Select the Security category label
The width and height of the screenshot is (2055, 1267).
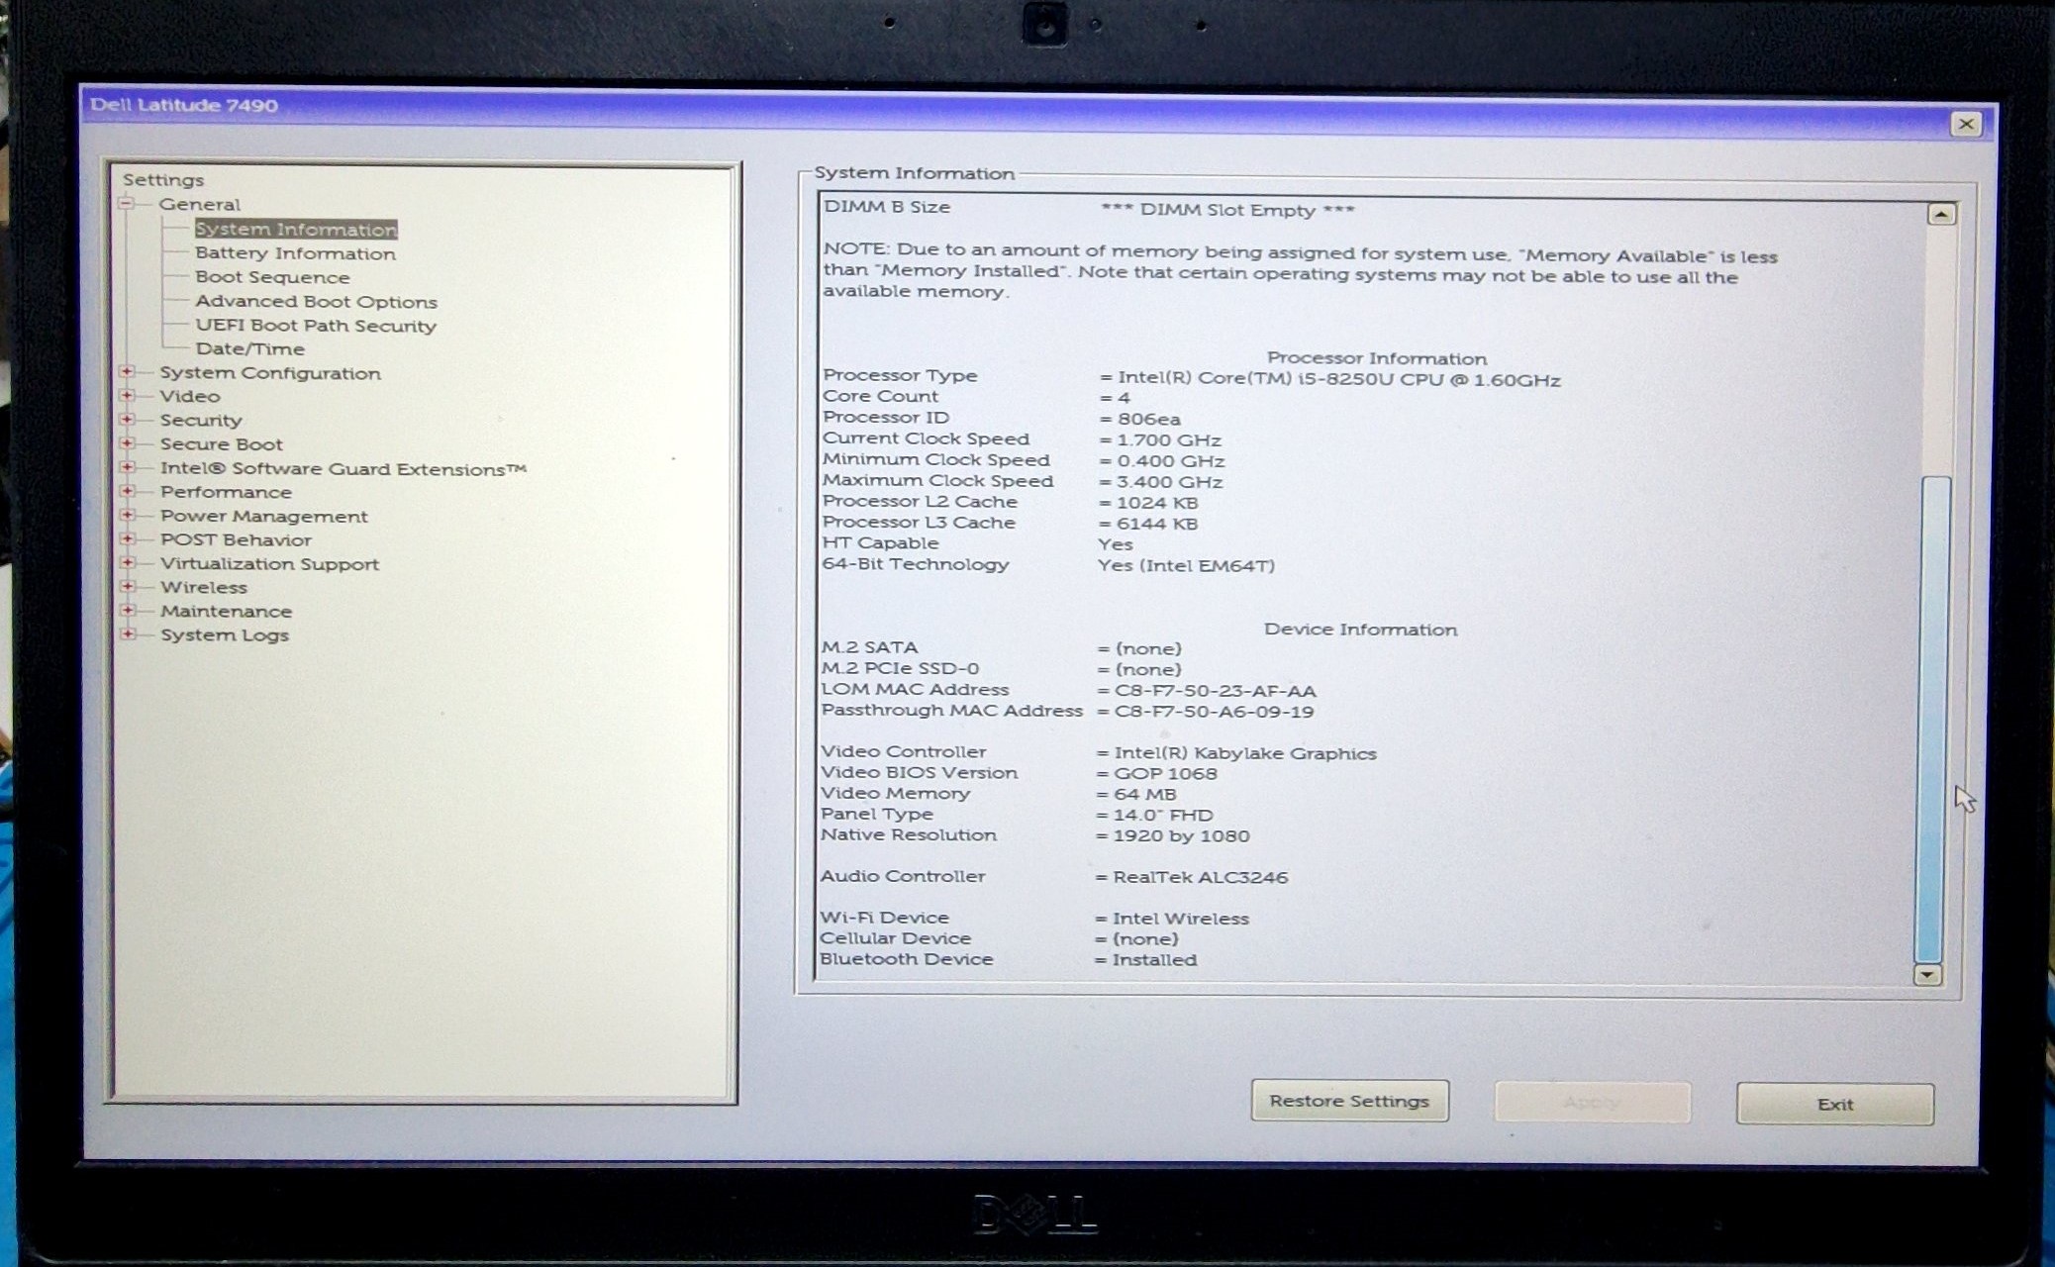pos(201,420)
